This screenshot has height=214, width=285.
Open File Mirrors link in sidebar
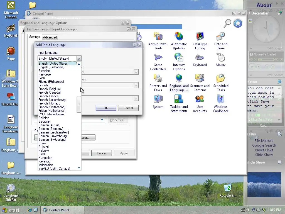[264, 140]
